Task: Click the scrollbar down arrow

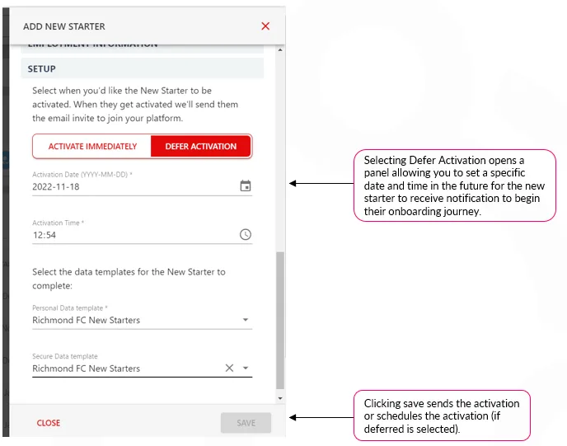Action: [280, 398]
